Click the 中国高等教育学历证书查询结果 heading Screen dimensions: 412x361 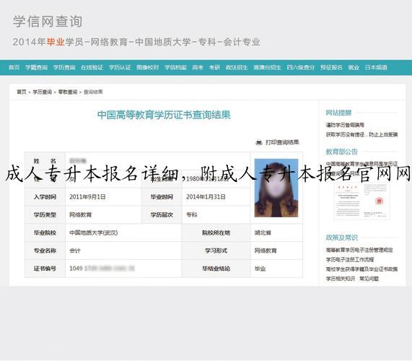pyautogui.click(x=164, y=115)
